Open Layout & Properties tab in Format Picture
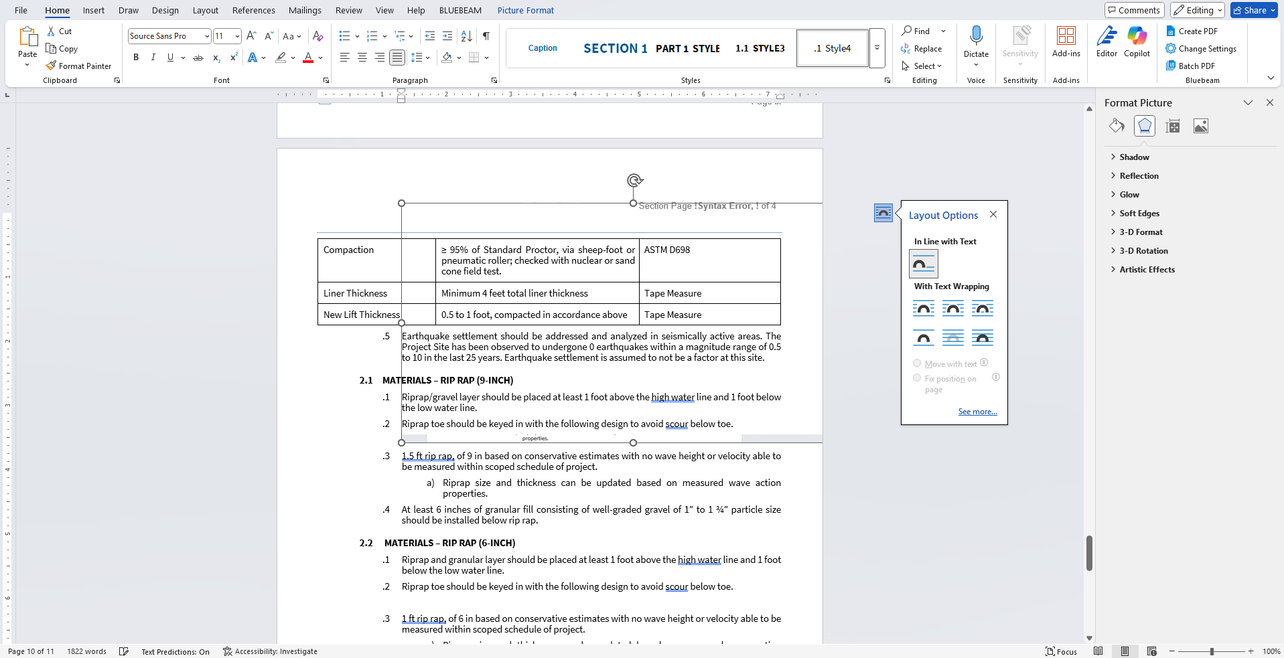Viewport: 1284px width, 658px height. pyautogui.click(x=1173, y=126)
